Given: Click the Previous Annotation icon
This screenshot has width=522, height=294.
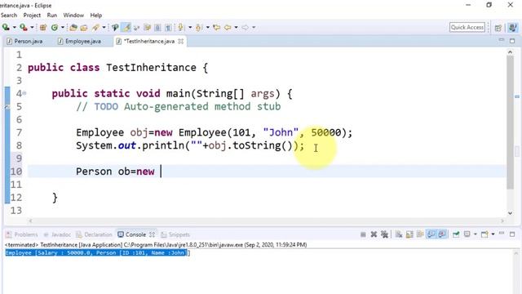Looking at the screenshot, I should pos(199,27).
